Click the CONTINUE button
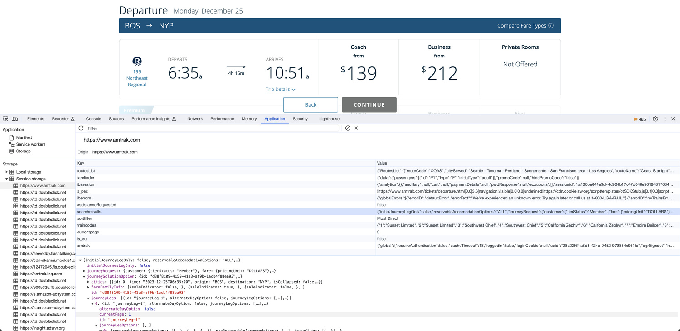Screen dimensions: 680x331 (369, 104)
